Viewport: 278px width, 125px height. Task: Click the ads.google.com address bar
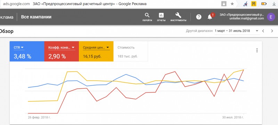pyautogui.click(x=16, y=4)
